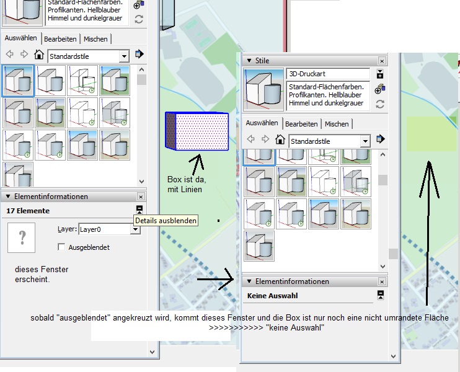Click the create new style icon in the Stile panel

tap(380, 89)
